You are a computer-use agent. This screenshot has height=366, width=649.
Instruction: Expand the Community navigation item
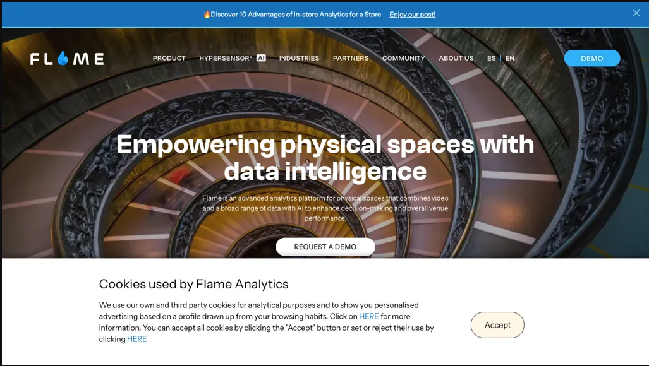point(403,58)
